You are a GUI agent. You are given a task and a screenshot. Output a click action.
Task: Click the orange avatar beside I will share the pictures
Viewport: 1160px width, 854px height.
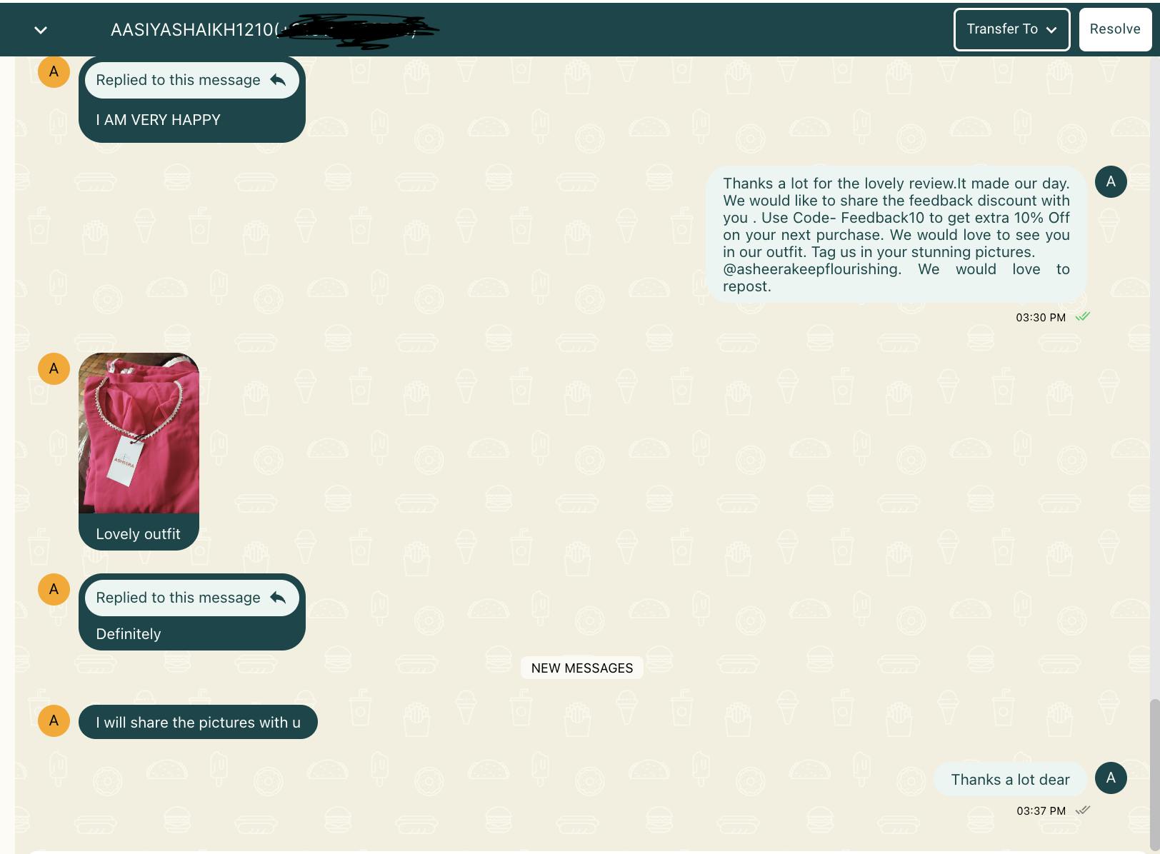[x=54, y=721]
